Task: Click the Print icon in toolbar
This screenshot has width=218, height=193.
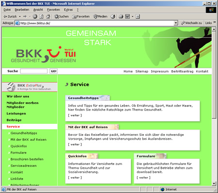Action: pyautogui.click(x=121, y=16)
